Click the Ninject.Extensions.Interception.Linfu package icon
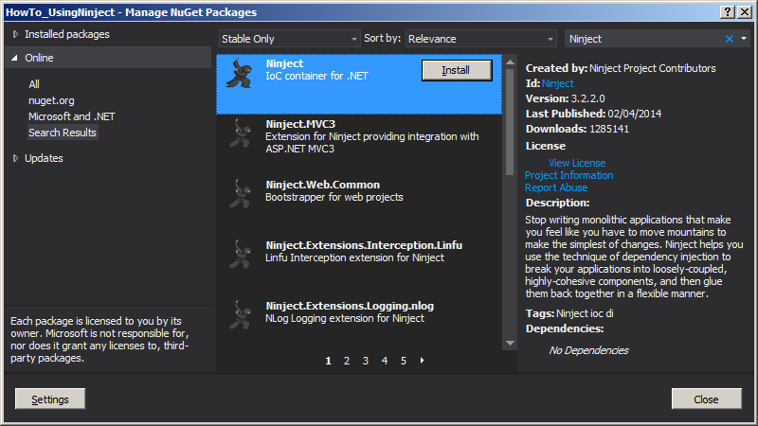This screenshot has height=426, width=758. point(237,254)
